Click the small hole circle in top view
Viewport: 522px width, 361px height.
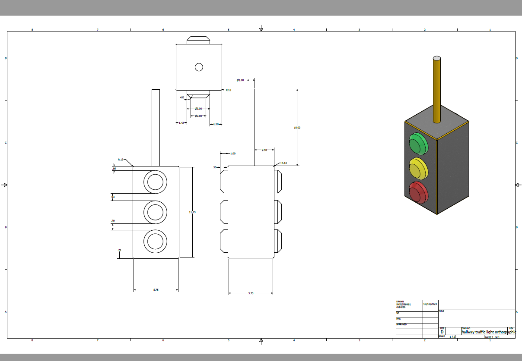pos(199,67)
